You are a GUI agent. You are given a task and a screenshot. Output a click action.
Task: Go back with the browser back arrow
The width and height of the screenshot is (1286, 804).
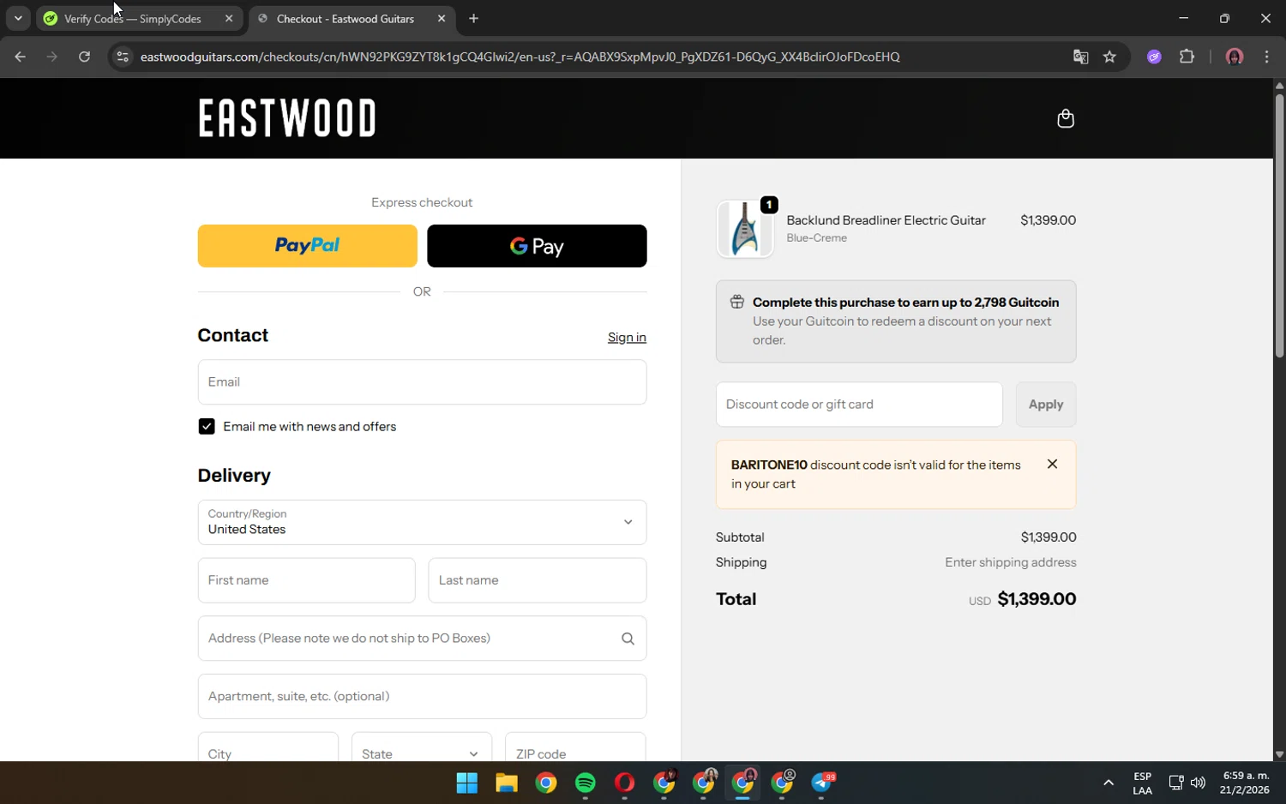(21, 57)
